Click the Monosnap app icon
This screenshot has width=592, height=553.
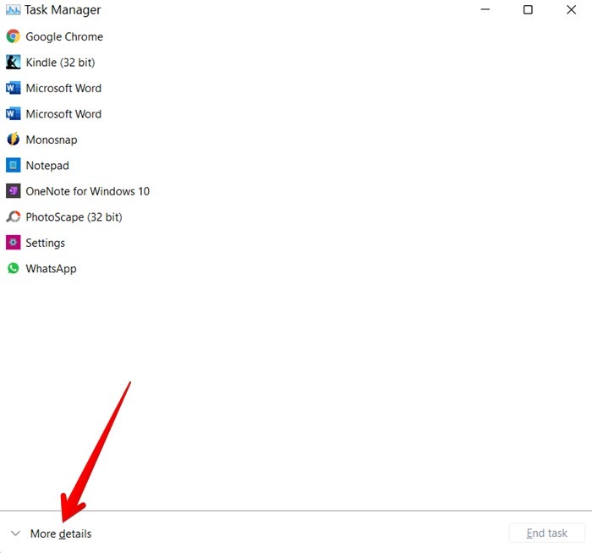pyautogui.click(x=14, y=140)
